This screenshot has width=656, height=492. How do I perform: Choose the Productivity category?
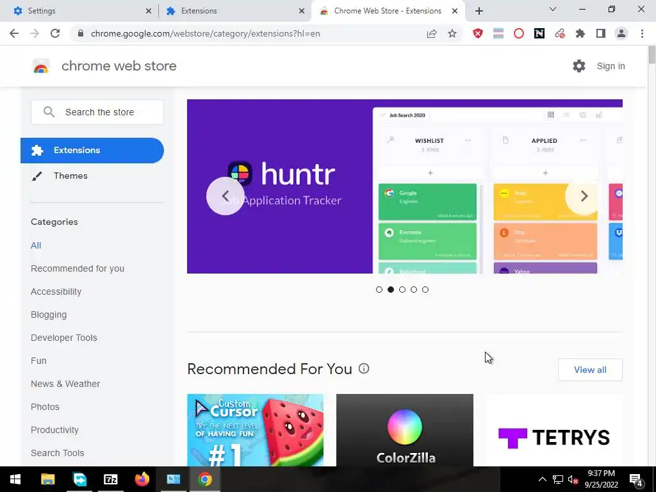point(54,430)
